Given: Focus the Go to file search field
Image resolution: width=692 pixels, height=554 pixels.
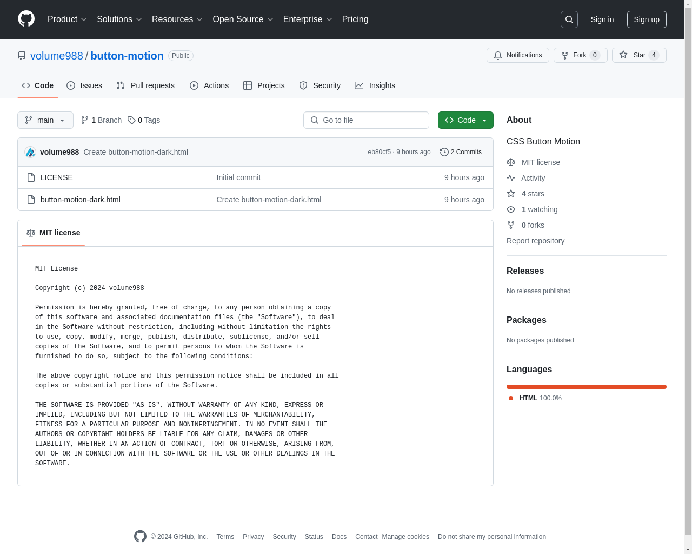Looking at the screenshot, I should pyautogui.click(x=366, y=120).
